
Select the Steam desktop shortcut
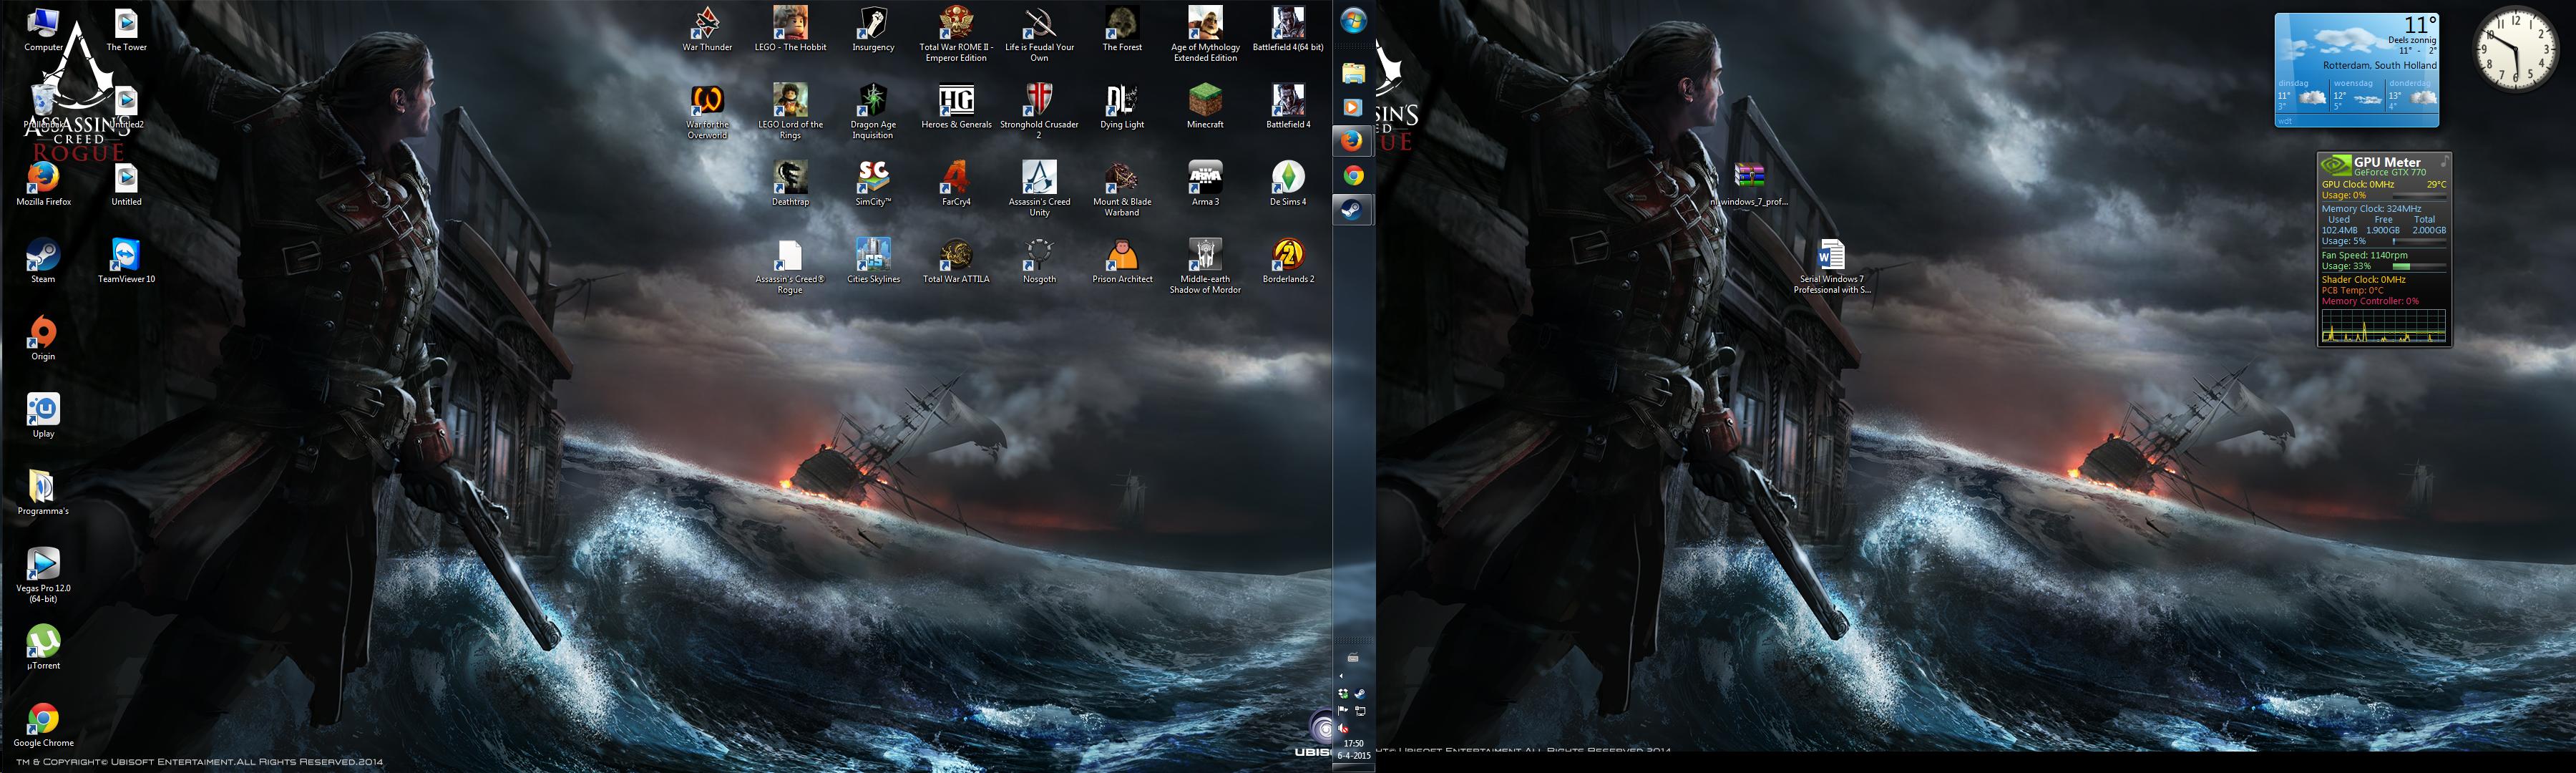click(43, 261)
